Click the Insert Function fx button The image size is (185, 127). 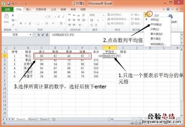(47, 35)
